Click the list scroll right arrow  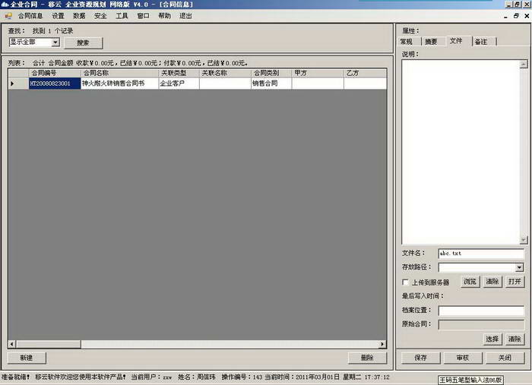pos(382,344)
